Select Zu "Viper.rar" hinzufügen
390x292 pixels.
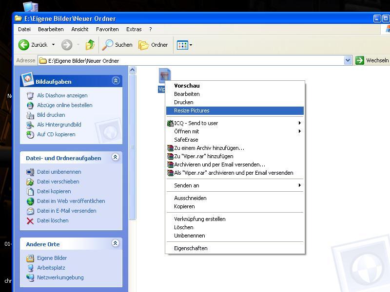235,156
